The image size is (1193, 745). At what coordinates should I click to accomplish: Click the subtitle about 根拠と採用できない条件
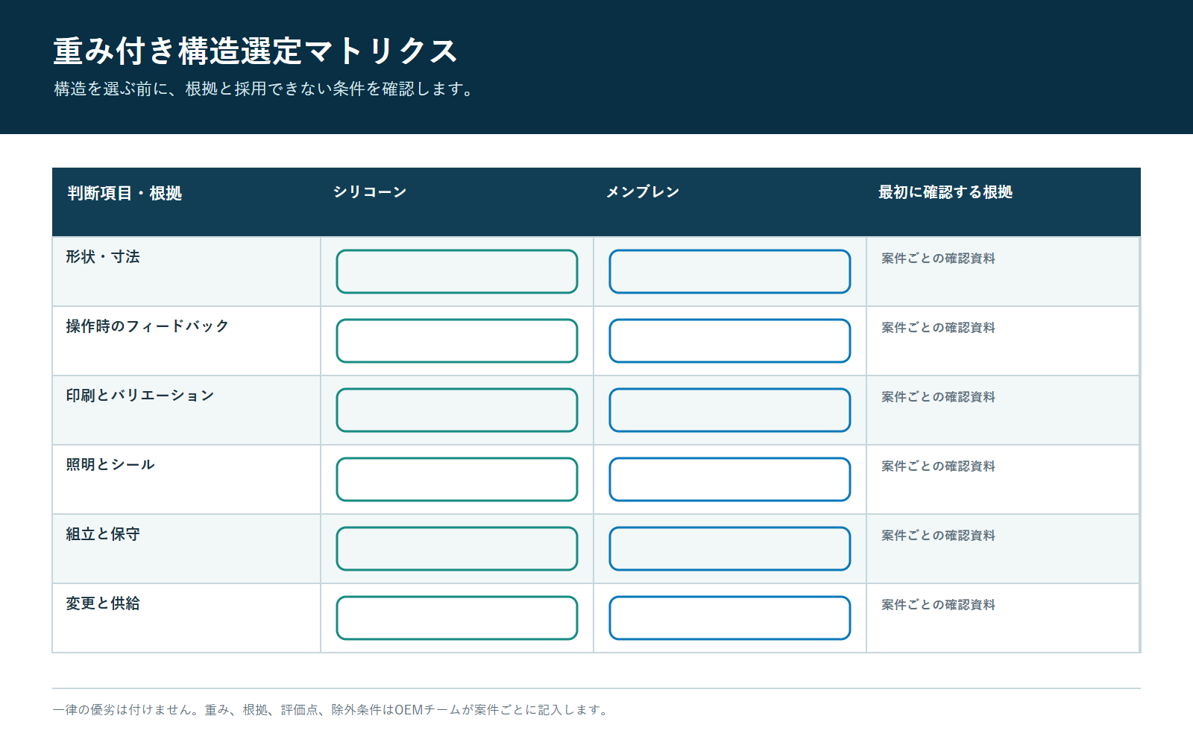(x=265, y=89)
